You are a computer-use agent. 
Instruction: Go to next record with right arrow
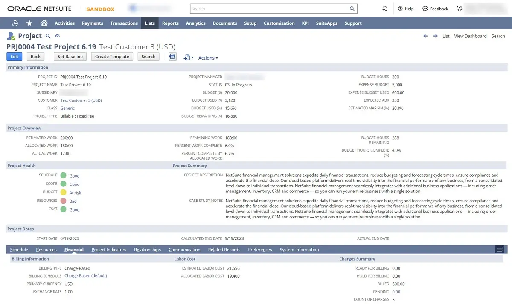435,36
